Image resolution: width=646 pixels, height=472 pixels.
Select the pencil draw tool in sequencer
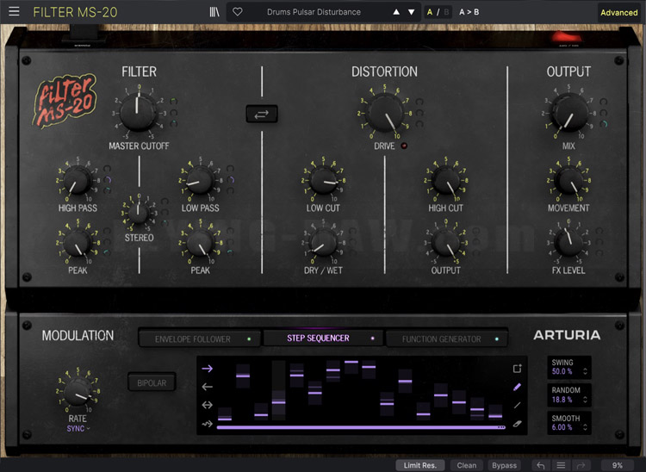518,387
